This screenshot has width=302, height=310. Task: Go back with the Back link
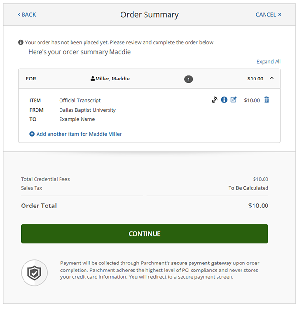click(x=27, y=15)
